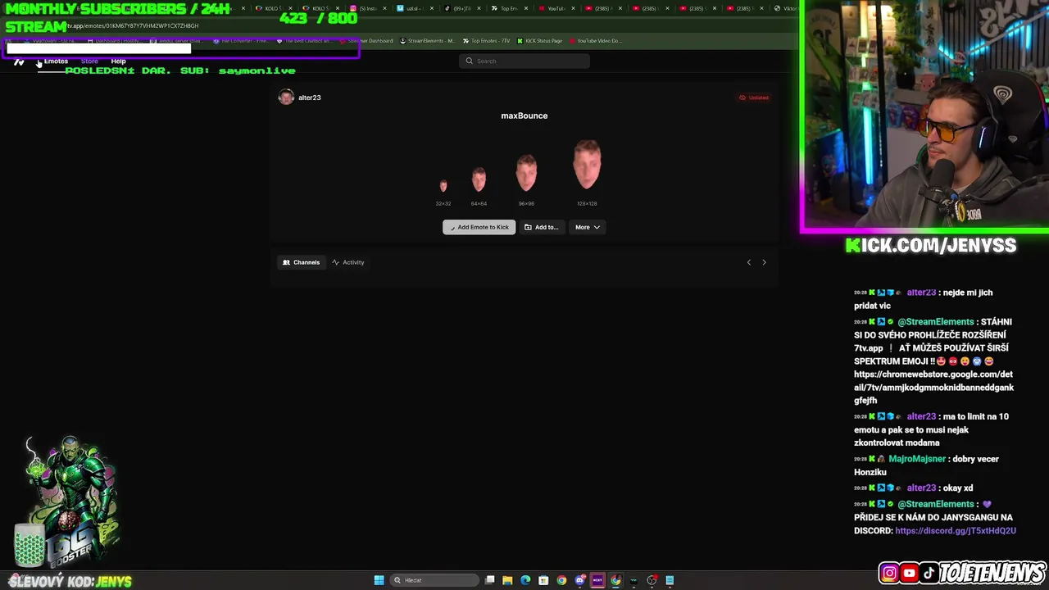Image resolution: width=1049 pixels, height=590 pixels.
Task: Open the 7TV logo home link
Action: (19, 61)
